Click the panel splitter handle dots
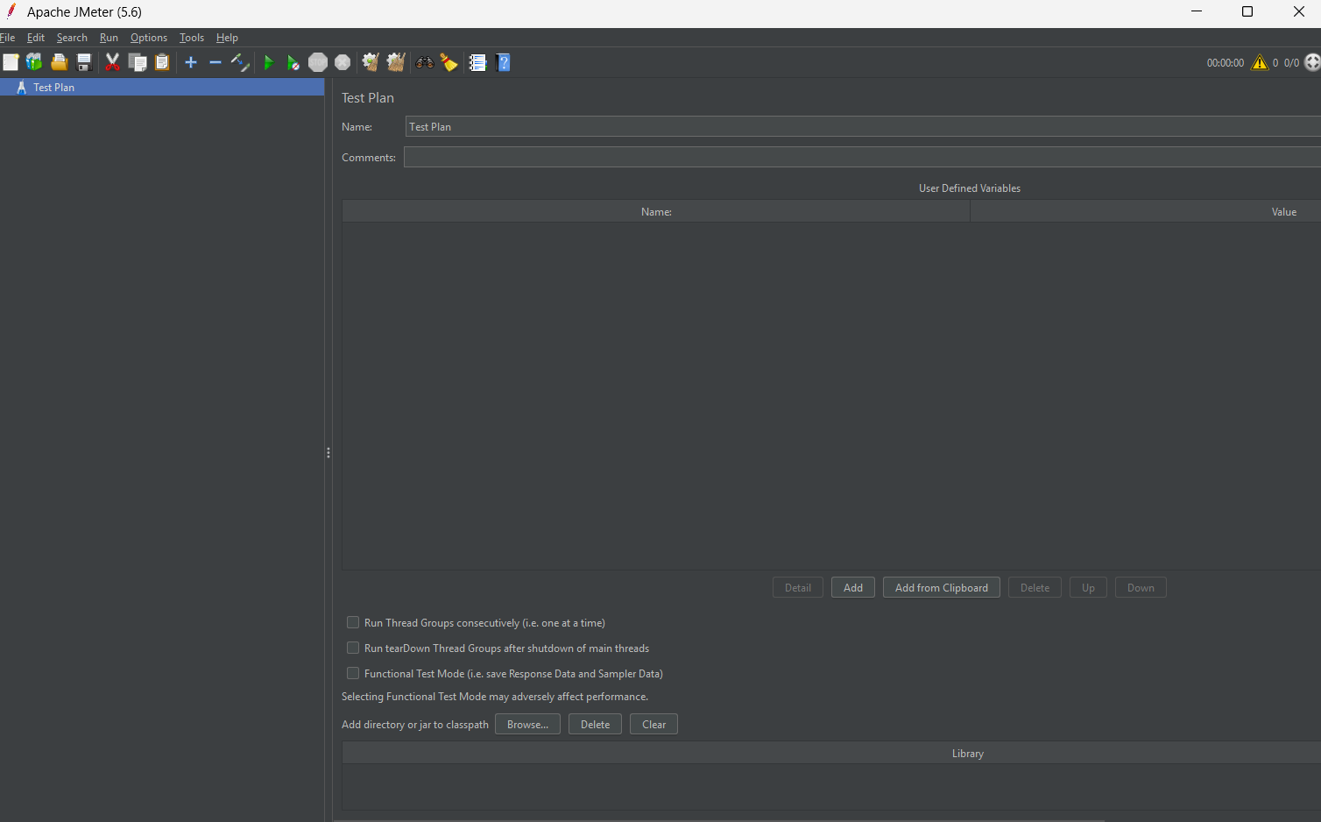The width and height of the screenshot is (1321, 822). 328,453
